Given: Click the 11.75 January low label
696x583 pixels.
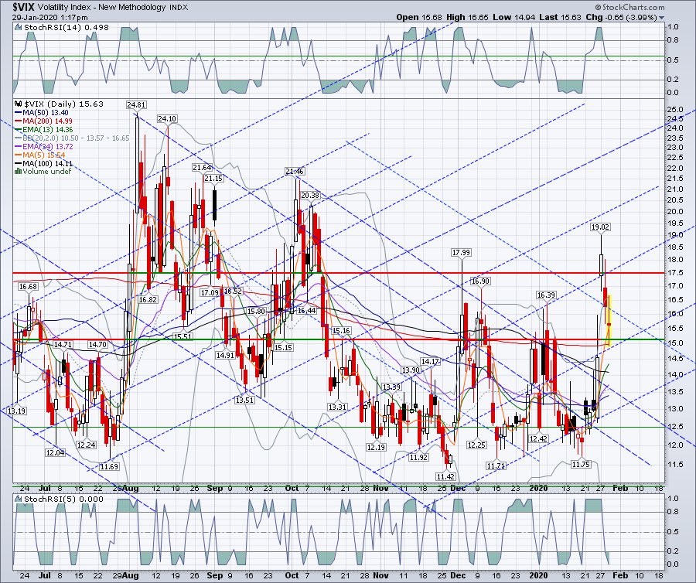Looking at the screenshot, I should (581, 464).
